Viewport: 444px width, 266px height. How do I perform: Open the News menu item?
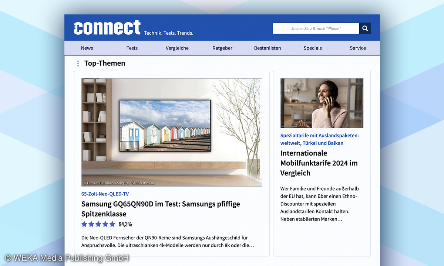tap(87, 48)
